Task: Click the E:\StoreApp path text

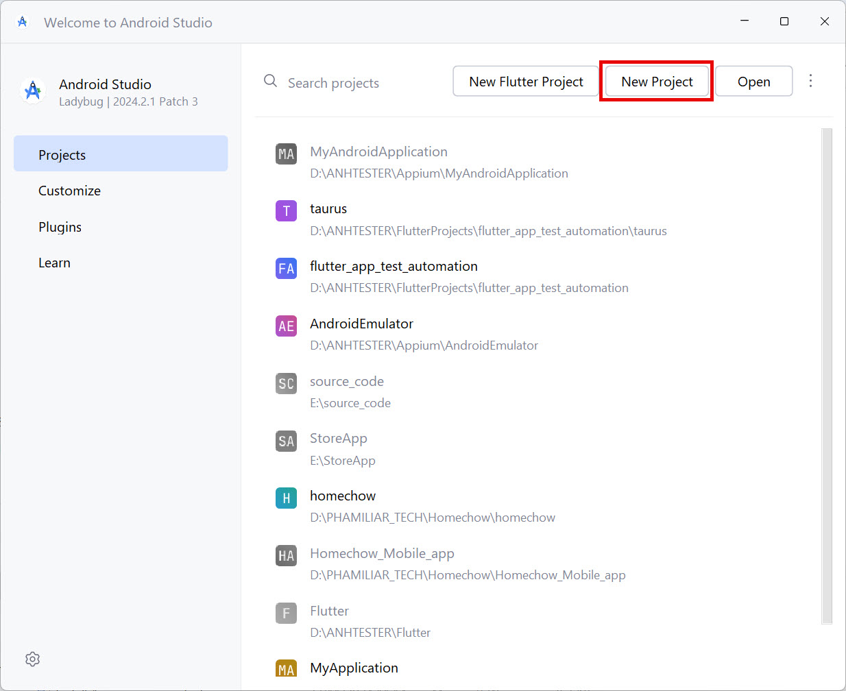Action: tap(343, 461)
